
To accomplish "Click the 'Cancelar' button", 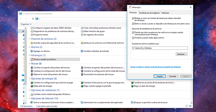I will (x=173, y=76).
